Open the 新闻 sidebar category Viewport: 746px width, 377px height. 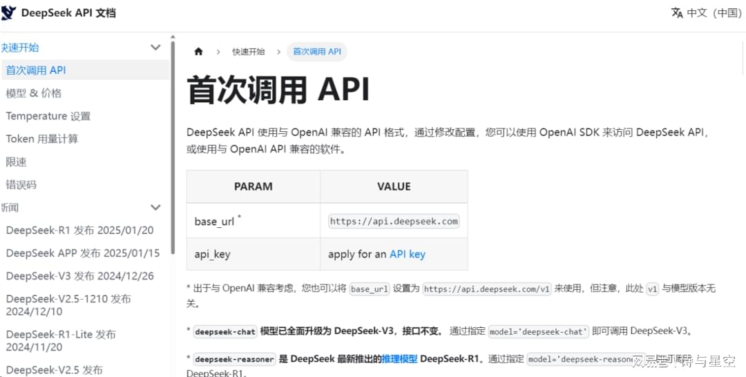10,207
